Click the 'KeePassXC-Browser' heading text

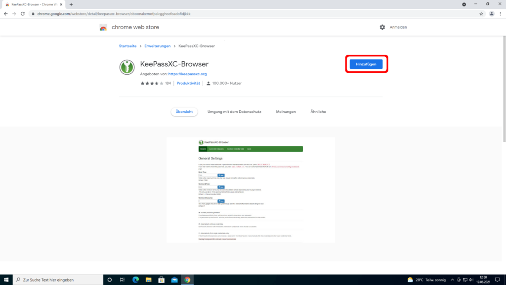coord(174,64)
